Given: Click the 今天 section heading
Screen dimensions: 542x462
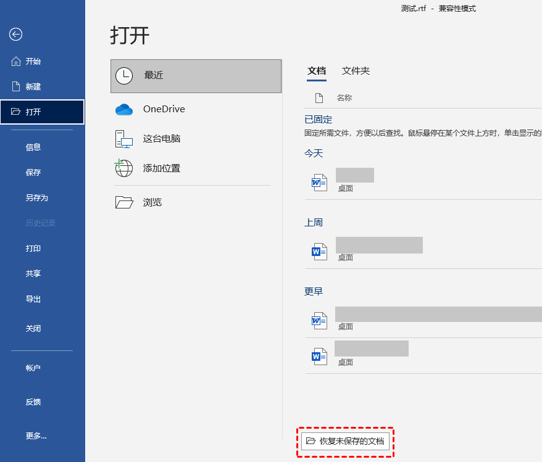Looking at the screenshot, I should click(x=314, y=154).
